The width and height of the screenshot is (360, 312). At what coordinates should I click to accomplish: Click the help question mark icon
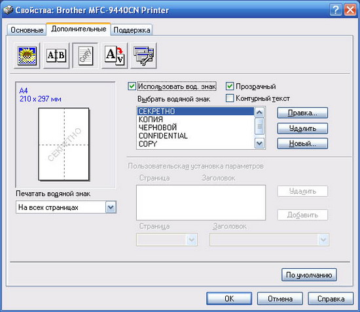coord(335,10)
